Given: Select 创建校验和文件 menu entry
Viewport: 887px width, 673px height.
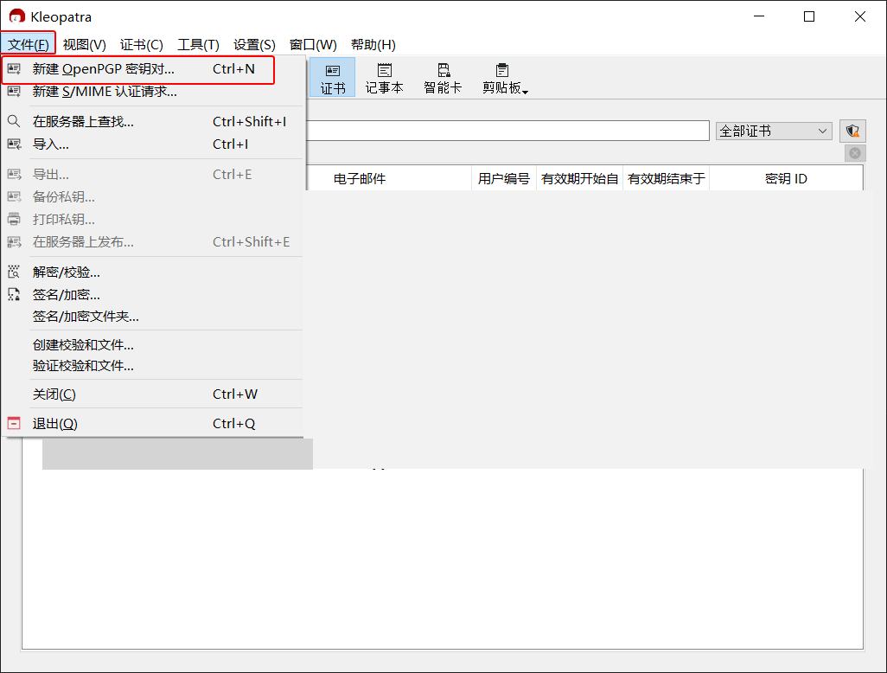Looking at the screenshot, I should click(x=153, y=344).
